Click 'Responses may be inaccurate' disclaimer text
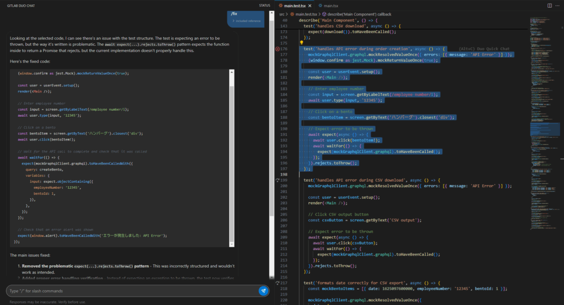Screen dimensions: 564x305 [47, 302]
